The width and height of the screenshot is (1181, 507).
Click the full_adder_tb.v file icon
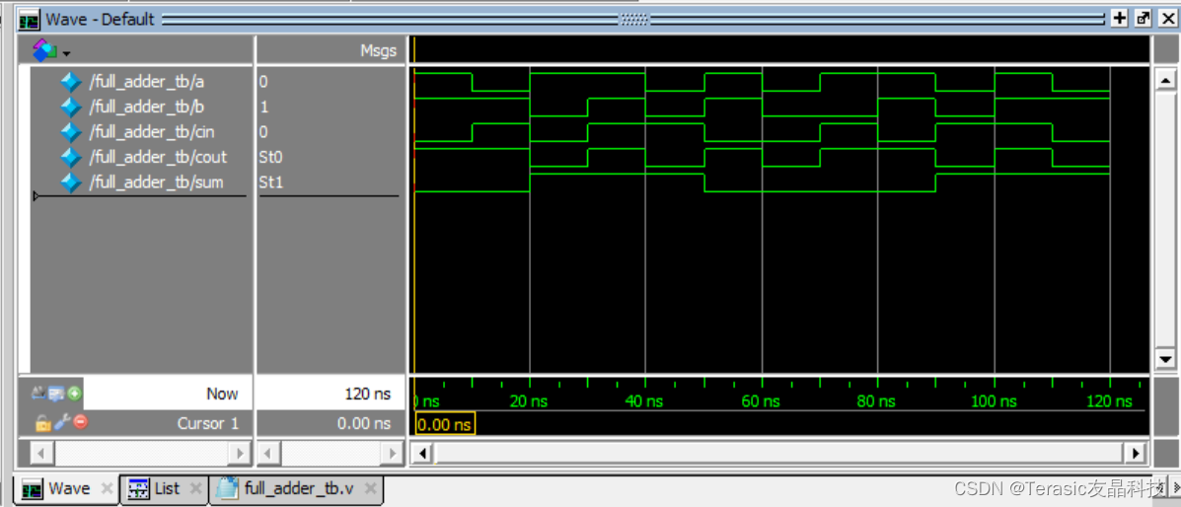pos(228,488)
